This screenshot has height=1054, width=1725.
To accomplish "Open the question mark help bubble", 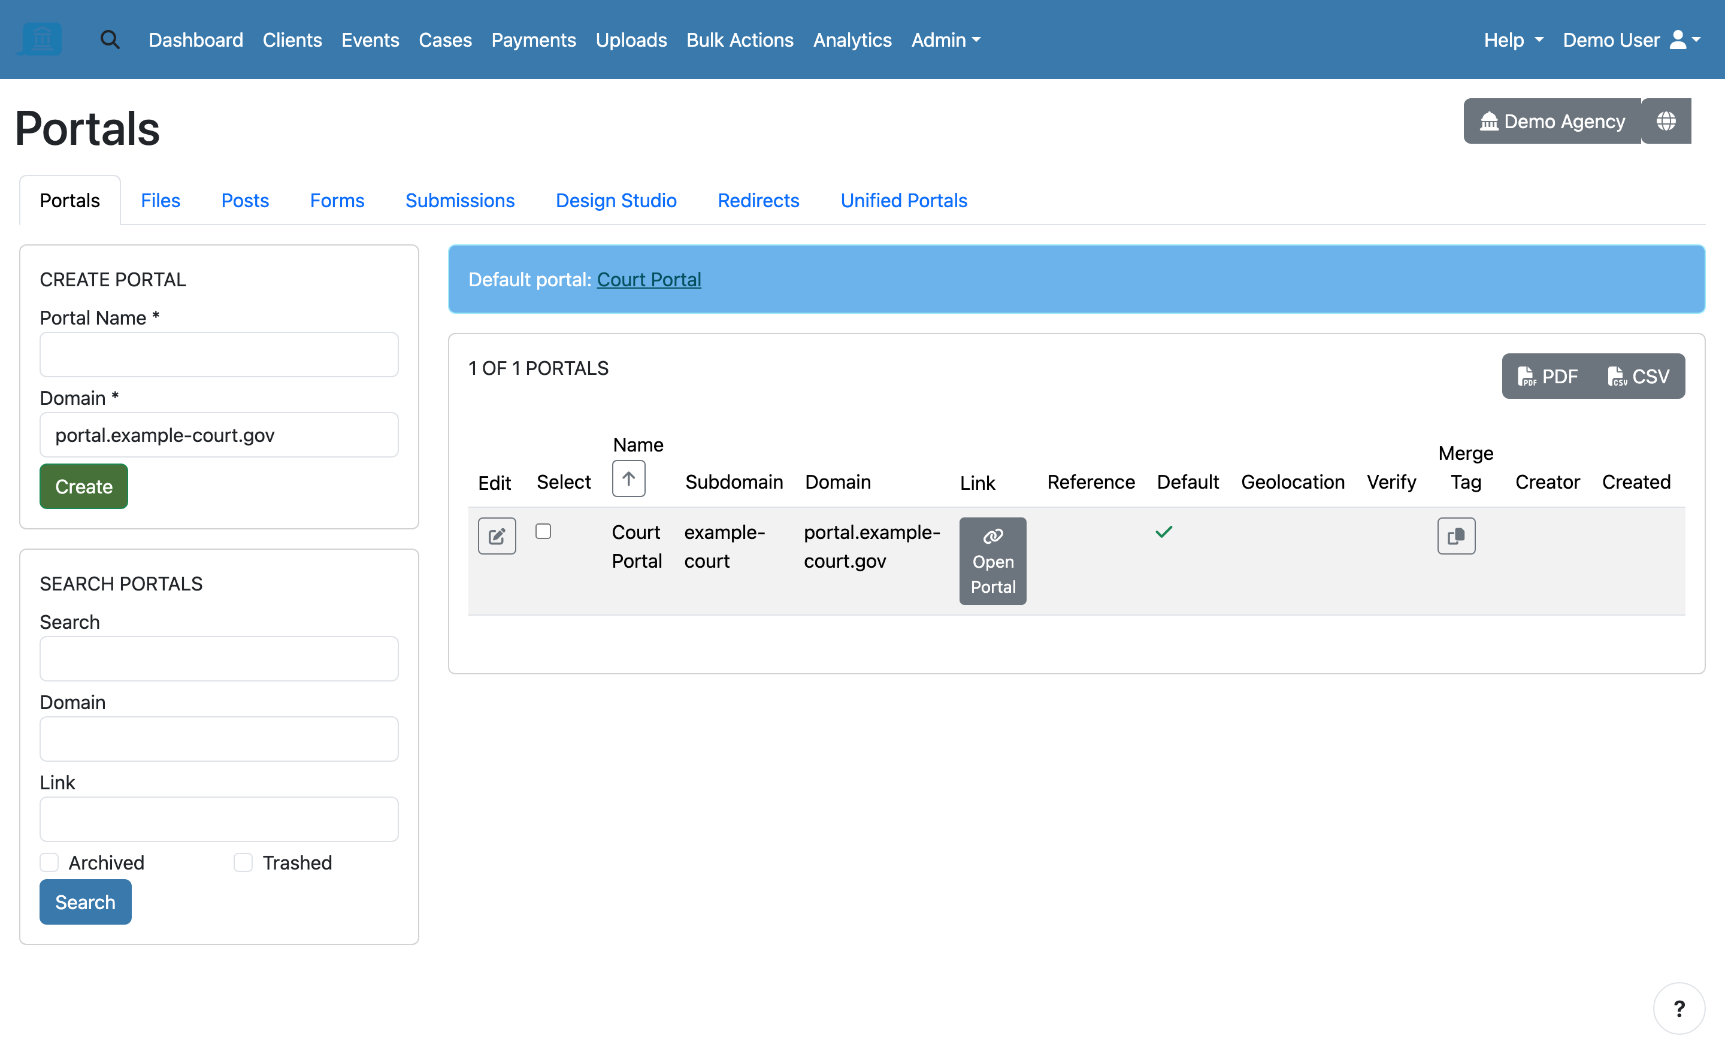I will [x=1679, y=1008].
